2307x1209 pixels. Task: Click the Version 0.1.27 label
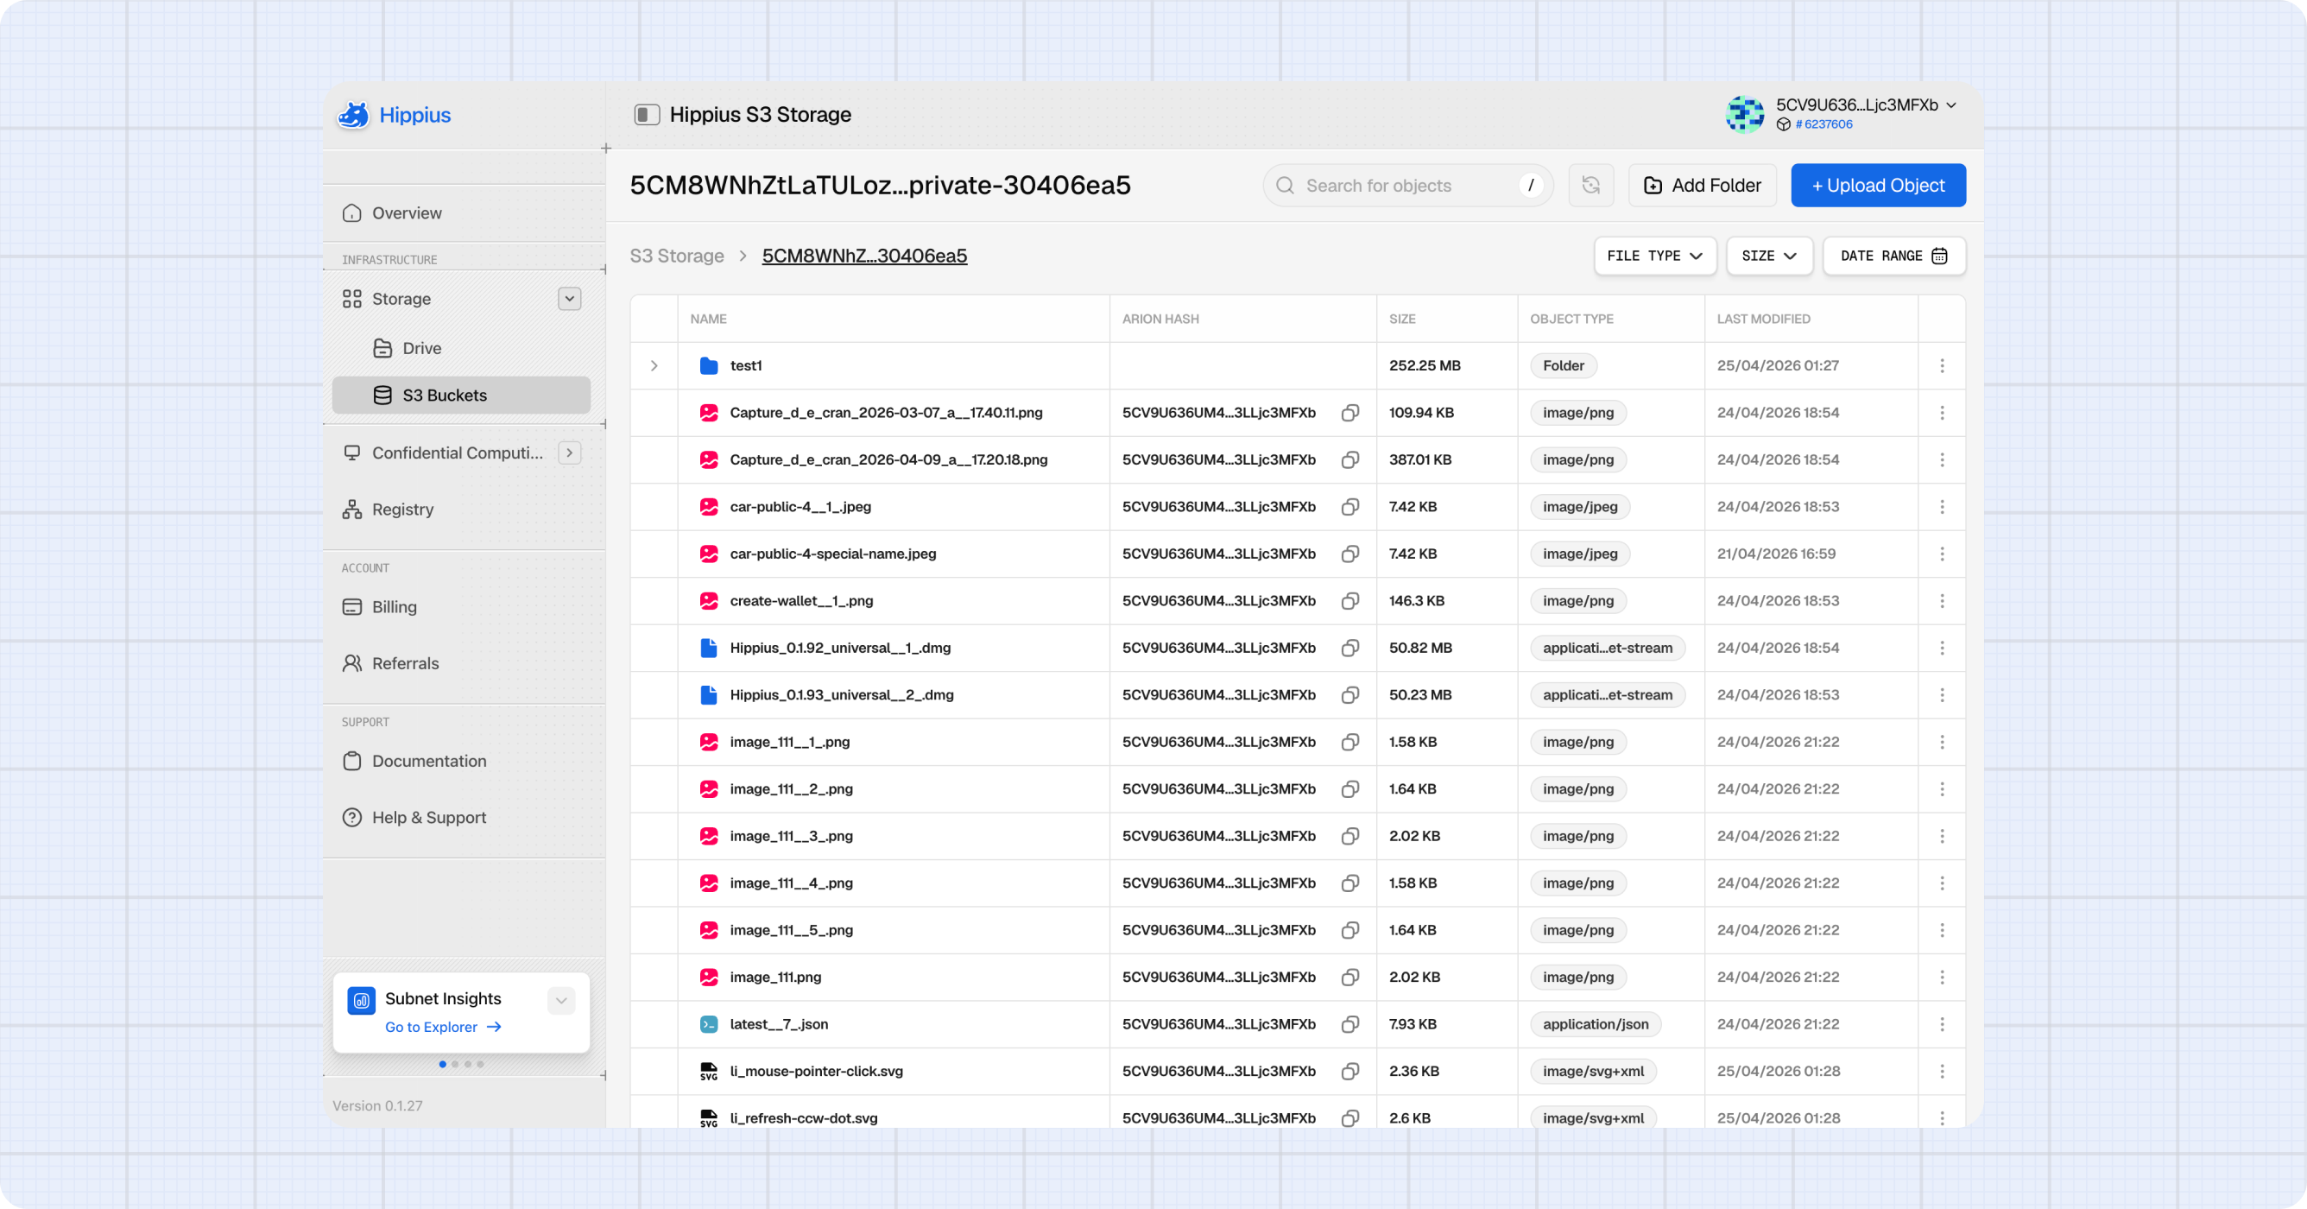(377, 1106)
